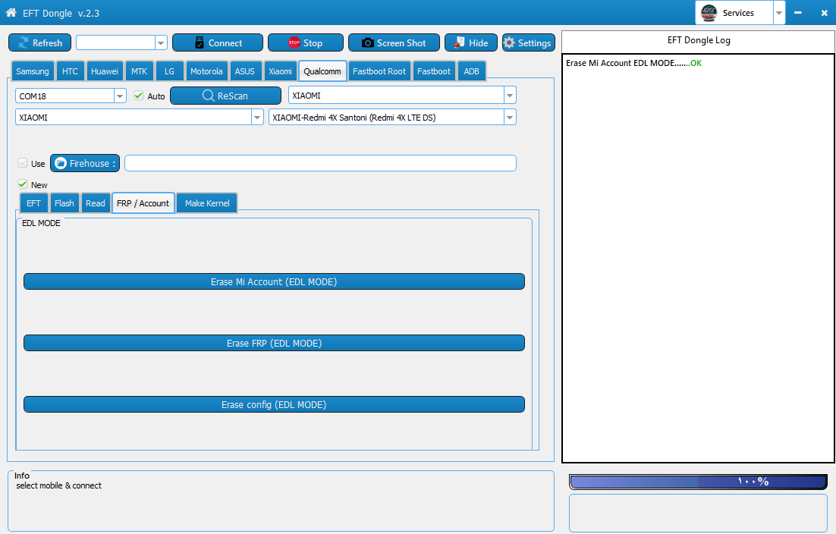This screenshot has width=836, height=534.
Task: Open the LG tab
Action: click(x=169, y=71)
